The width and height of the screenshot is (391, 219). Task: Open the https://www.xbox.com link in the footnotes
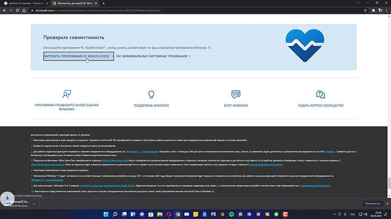115,161
